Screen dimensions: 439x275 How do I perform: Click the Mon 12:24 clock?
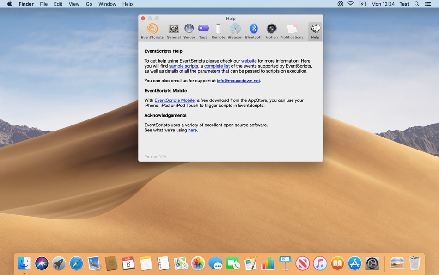coord(383,4)
